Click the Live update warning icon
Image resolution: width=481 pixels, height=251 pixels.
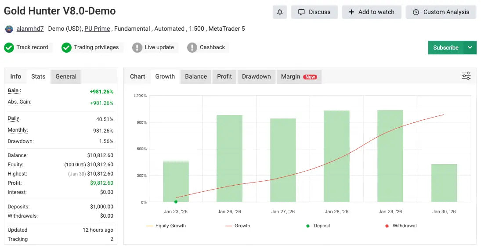(x=137, y=47)
